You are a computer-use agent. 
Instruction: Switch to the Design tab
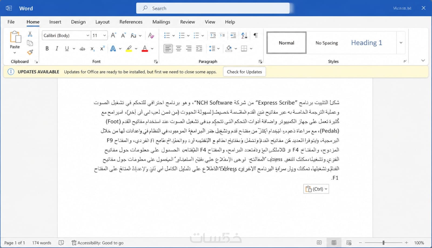point(78,22)
